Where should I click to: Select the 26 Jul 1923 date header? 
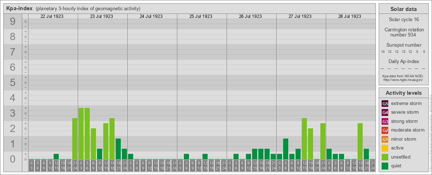250,16
